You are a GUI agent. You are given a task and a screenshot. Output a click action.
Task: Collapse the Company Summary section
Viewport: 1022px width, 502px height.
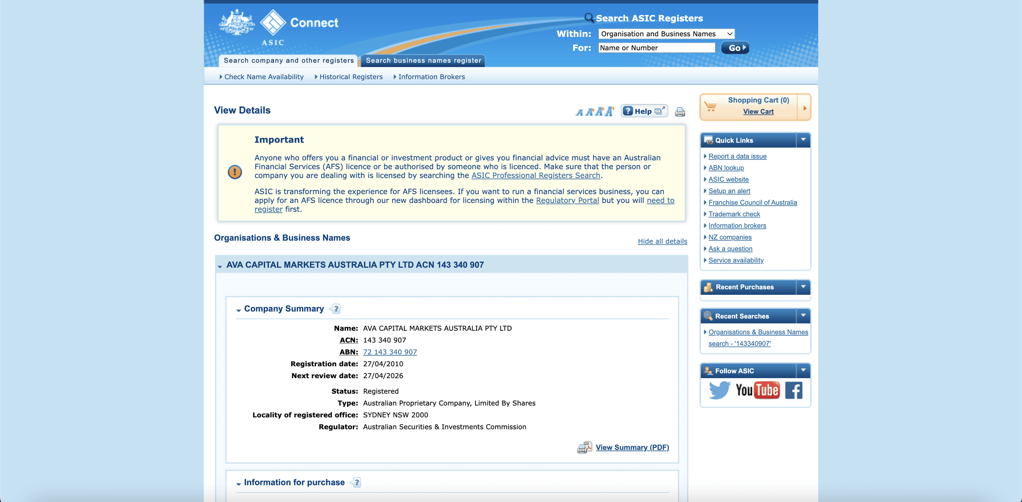[238, 310]
